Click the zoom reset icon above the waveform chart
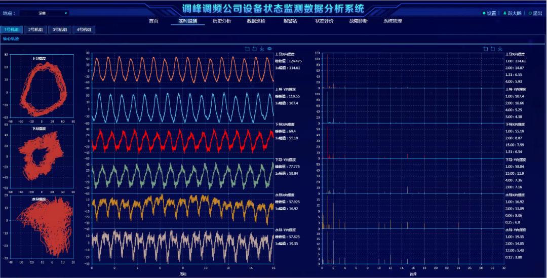Image resolution: width=547 pixels, height=278 pixels. (x=255, y=49)
